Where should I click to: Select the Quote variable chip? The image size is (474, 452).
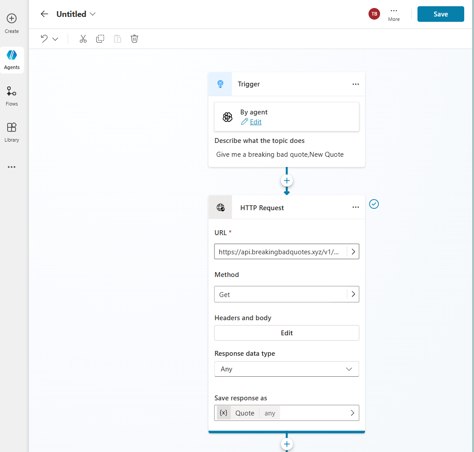[x=248, y=413]
